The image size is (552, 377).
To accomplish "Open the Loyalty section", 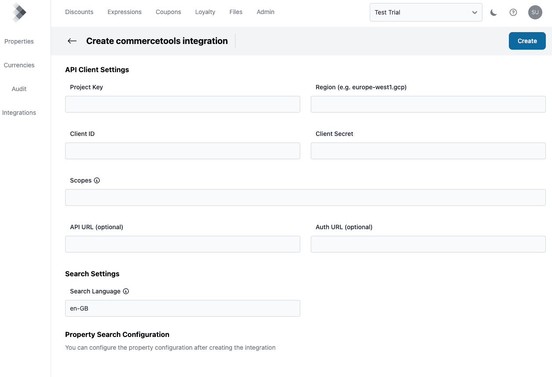I will click(x=205, y=12).
